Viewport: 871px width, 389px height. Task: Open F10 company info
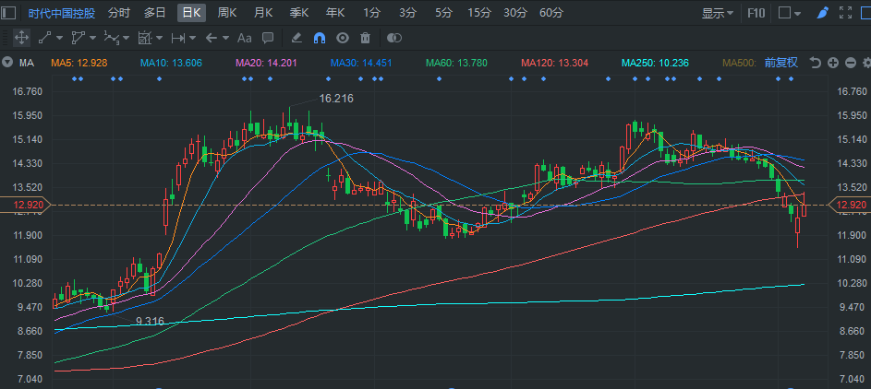pos(756,13)
